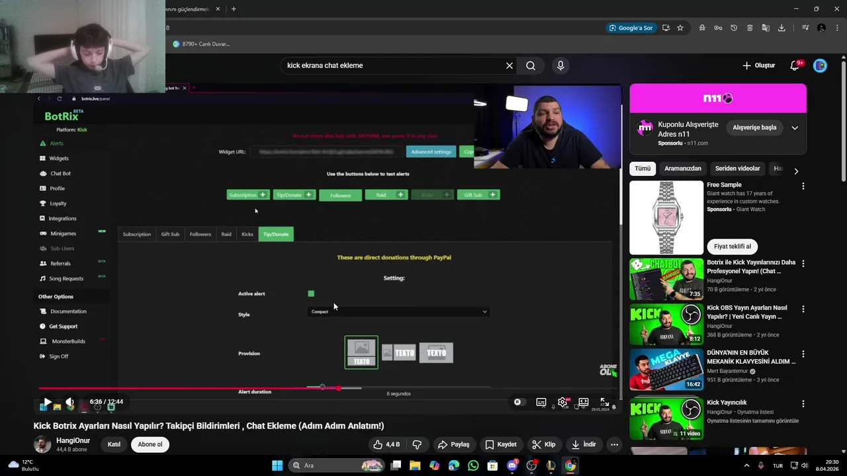Like the video showing 4,4 B

pyautogui.click(x=386, y=444)
